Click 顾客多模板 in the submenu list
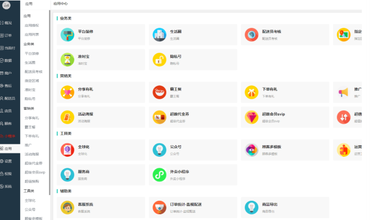The image size is (370, 220). coord(34,219)
